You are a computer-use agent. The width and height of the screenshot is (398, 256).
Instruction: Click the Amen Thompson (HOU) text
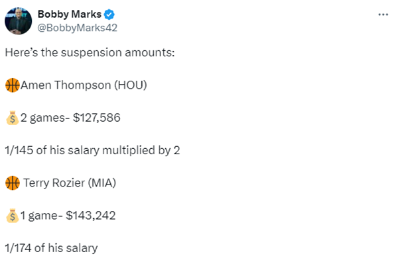(x=84, y=85)
